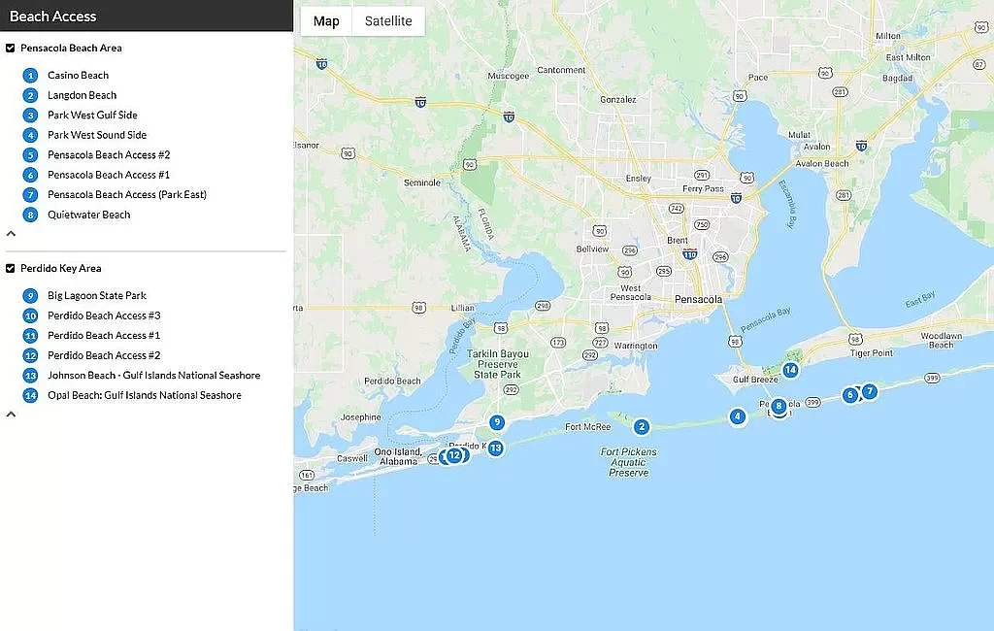The width and height of the screenshot is (994, 631).
Task: Click map marker 2 near Fort Pickens
Action: (x=641, y=426)
